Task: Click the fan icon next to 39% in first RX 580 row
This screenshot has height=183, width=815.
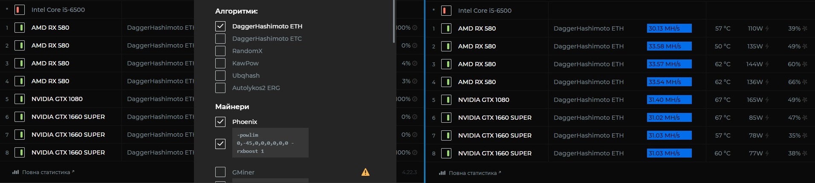Action: pos(805,28)
